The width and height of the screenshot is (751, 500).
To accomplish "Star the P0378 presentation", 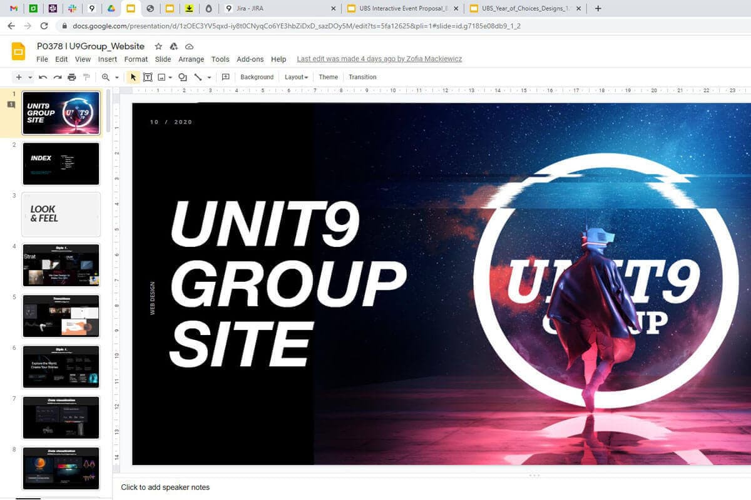I will click(158, 46).
